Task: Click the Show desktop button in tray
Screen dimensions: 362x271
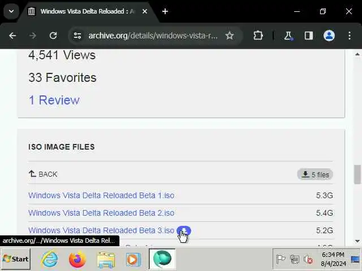Action: (x=356, y=259)
